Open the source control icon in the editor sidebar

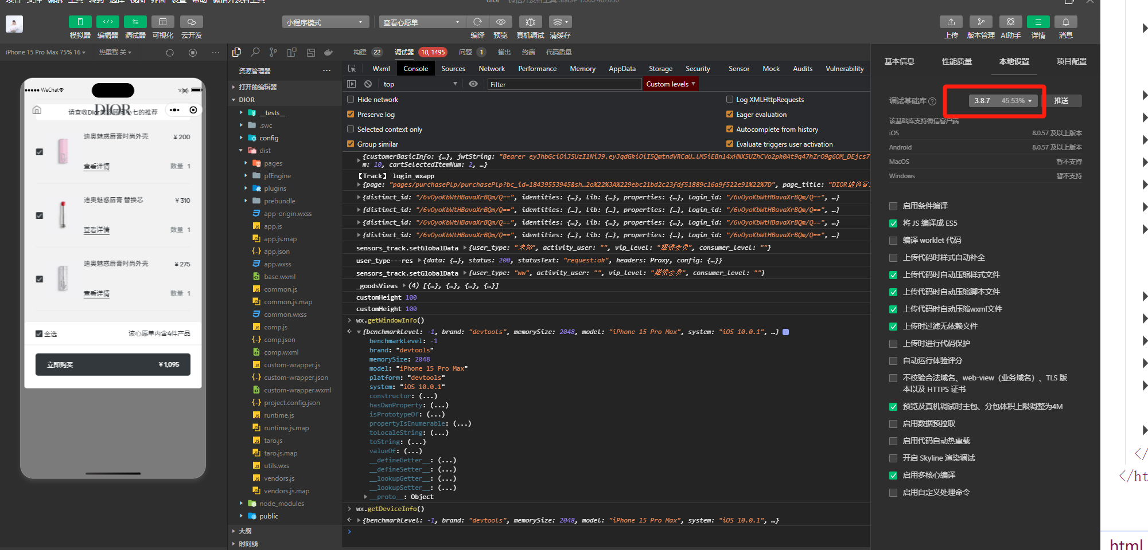[273, 52]
